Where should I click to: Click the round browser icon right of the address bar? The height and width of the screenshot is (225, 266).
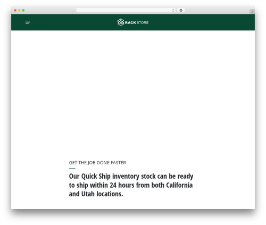(181, 10)
